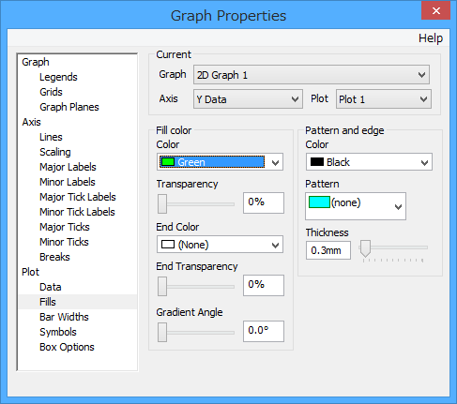Screen dimensions: 457x404
Task: Select Scaling under Axis
Action: pos(55,152)
